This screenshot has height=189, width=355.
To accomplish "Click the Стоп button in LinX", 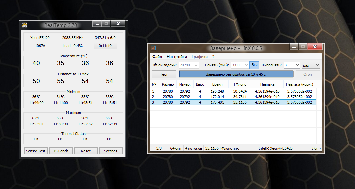I will [308, 74].
